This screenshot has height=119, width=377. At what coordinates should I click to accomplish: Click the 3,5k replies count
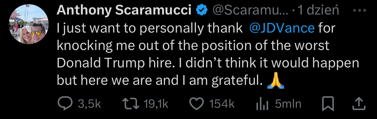[x=90, y=104]
